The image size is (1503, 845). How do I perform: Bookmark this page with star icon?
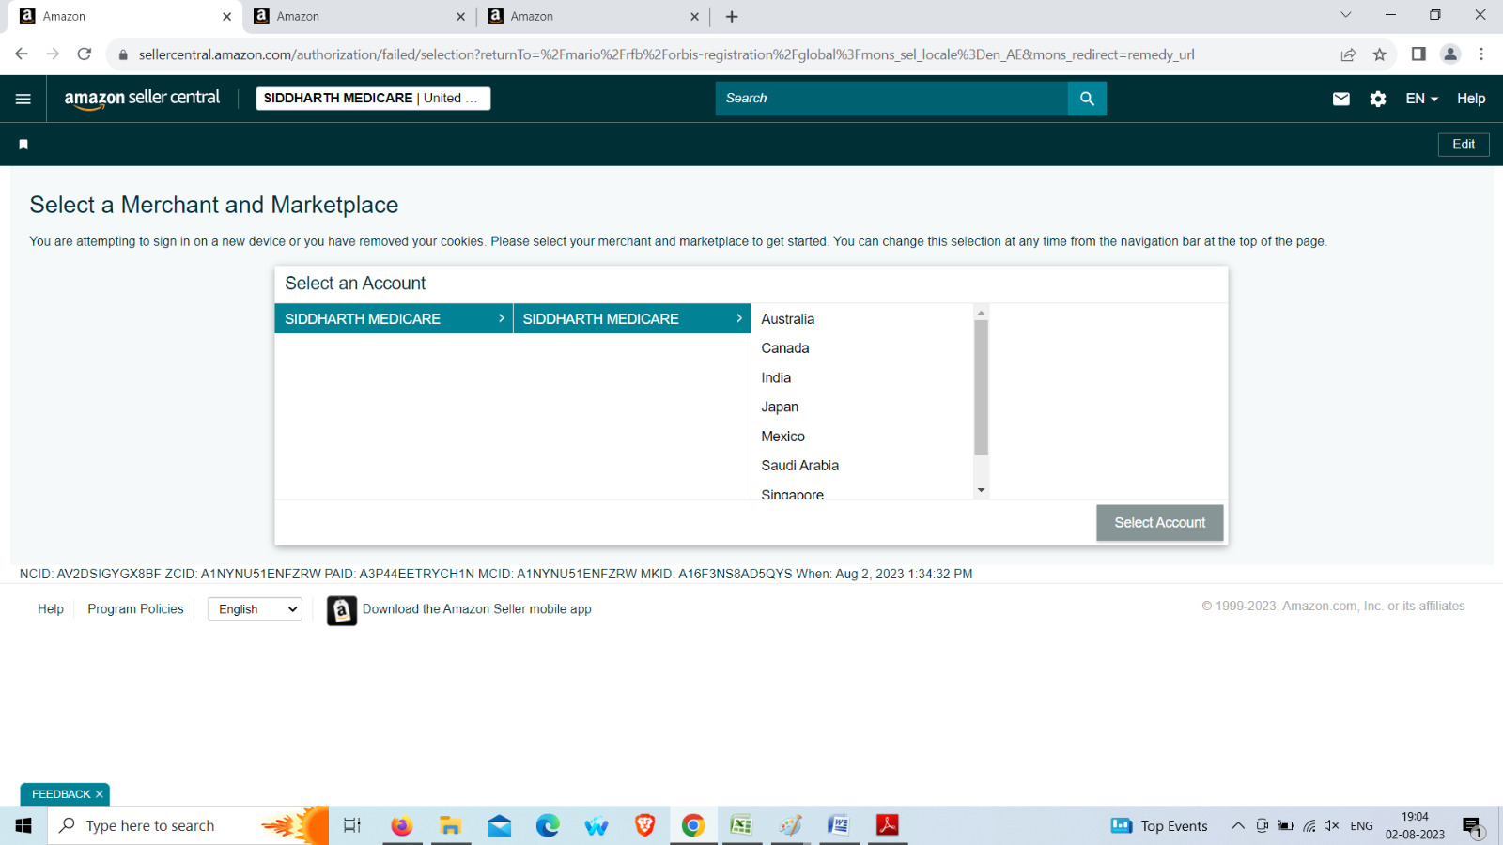[1379, 54]
